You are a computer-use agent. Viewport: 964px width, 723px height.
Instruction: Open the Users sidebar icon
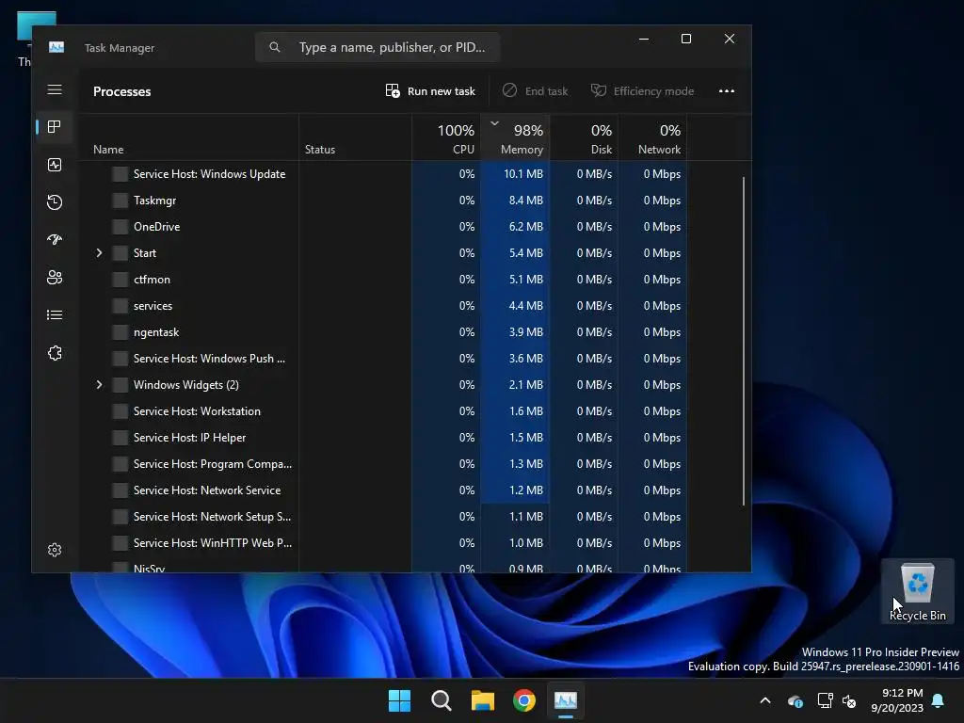(54, 278)
